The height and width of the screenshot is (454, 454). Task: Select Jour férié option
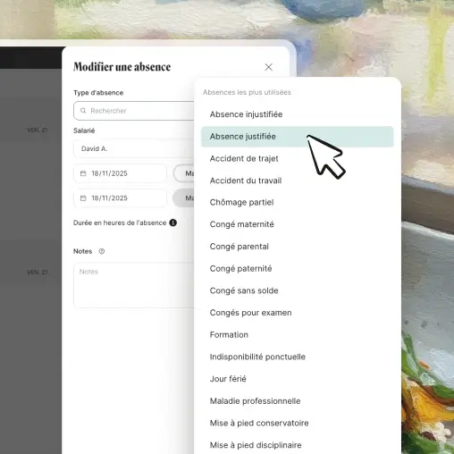[297, 379]
